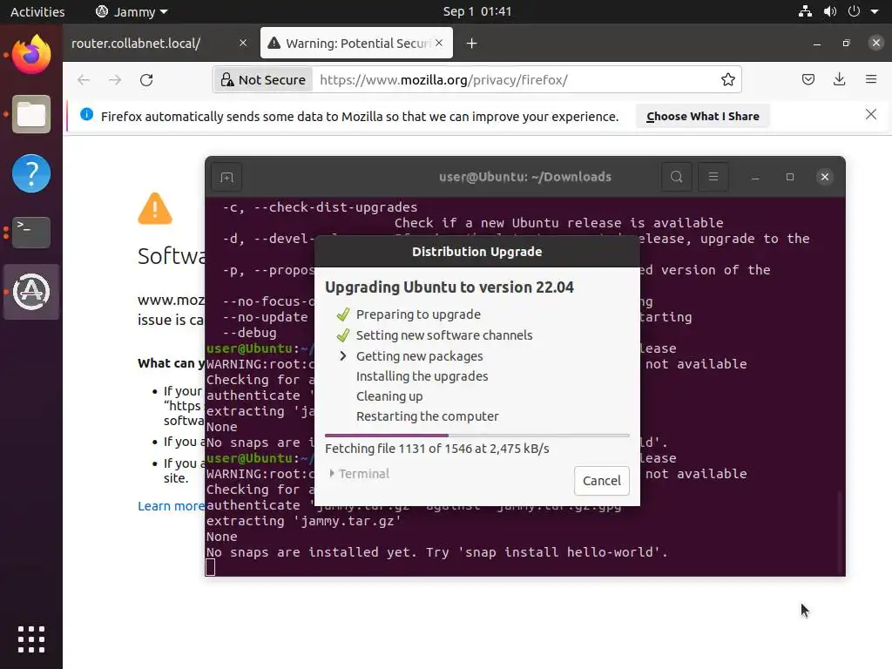Click the terminal window scrollbar
The width and height of the screenshot is (892, 669).
pyautogui.click(x=841, y=532)
